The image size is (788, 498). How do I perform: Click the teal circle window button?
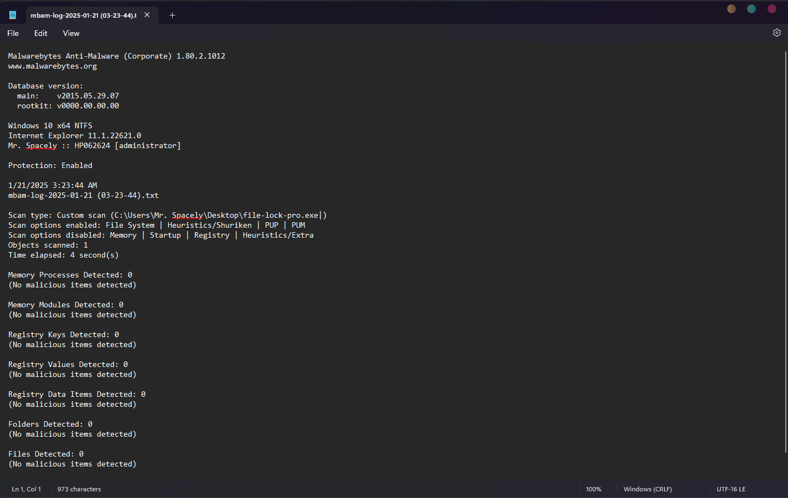pos(751,9)
